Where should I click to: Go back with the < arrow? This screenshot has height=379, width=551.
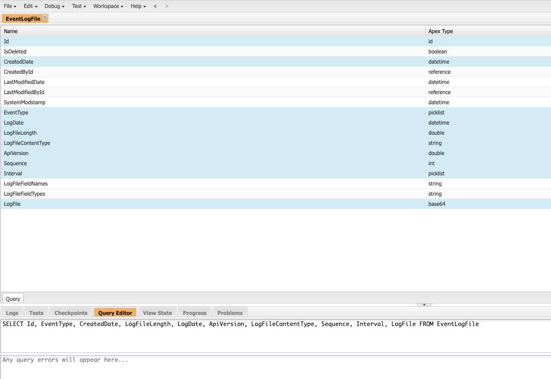[155, 6]
